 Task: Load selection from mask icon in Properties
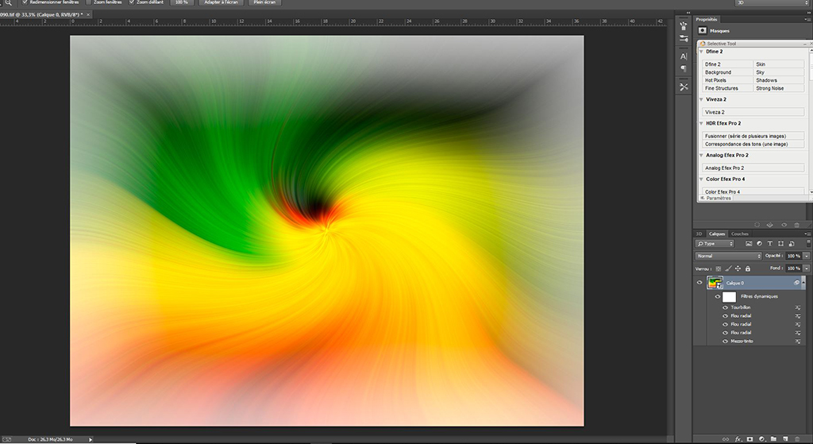[757, 225]
